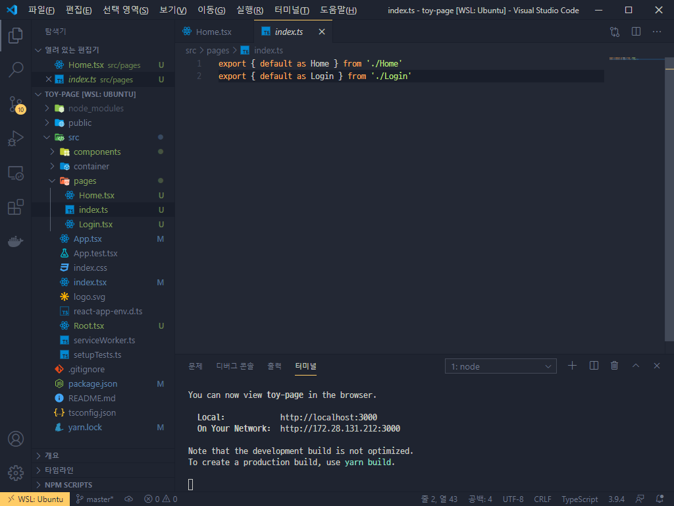
Task: Create a new terminal with plus icon
Action: pos(572,366)
